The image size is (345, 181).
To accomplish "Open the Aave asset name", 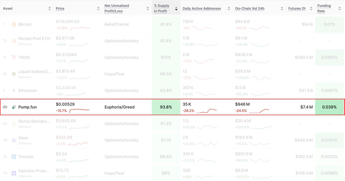I will click(x=23, y=138).
